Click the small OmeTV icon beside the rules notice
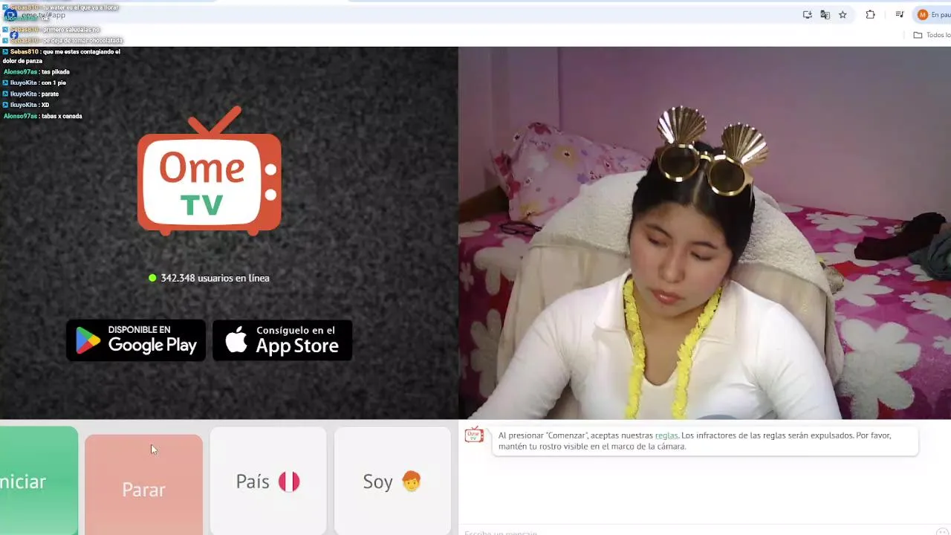Screen dimensions: 951x535 (x=474, y=435)
